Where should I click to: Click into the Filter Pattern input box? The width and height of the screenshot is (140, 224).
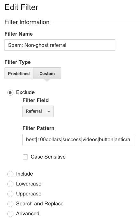pos(78,140)
